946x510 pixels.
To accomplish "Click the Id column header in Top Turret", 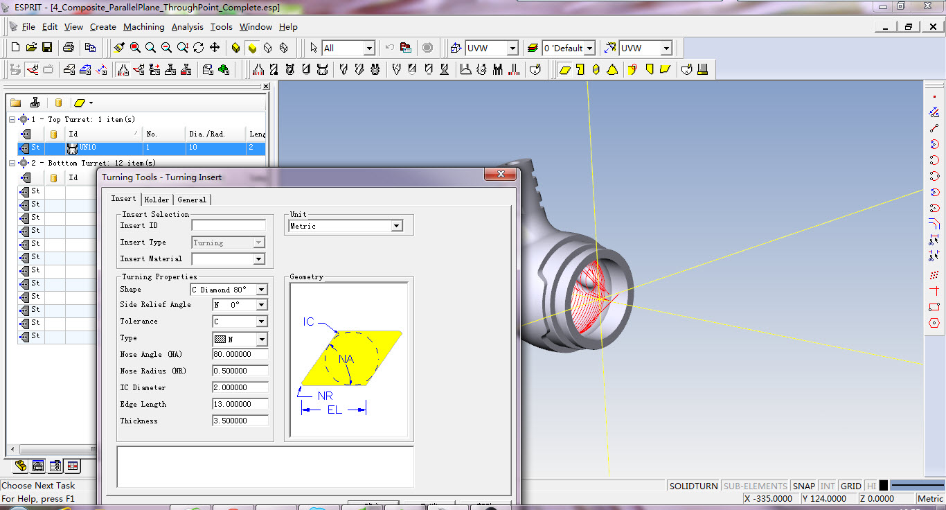I will pyautogui.click(x=104, y=134).
